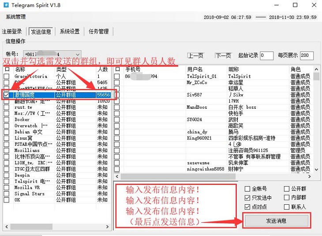
Task: Check the Docker group checkbox
Action: tap(6, 119)
